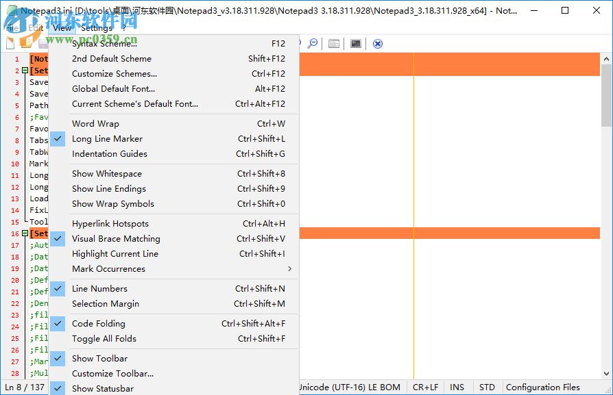Image resolution: width=613 pixels, height=395 pixels.
Task: Minimize the Notepad3 window
Action: [x=534, y=10]
